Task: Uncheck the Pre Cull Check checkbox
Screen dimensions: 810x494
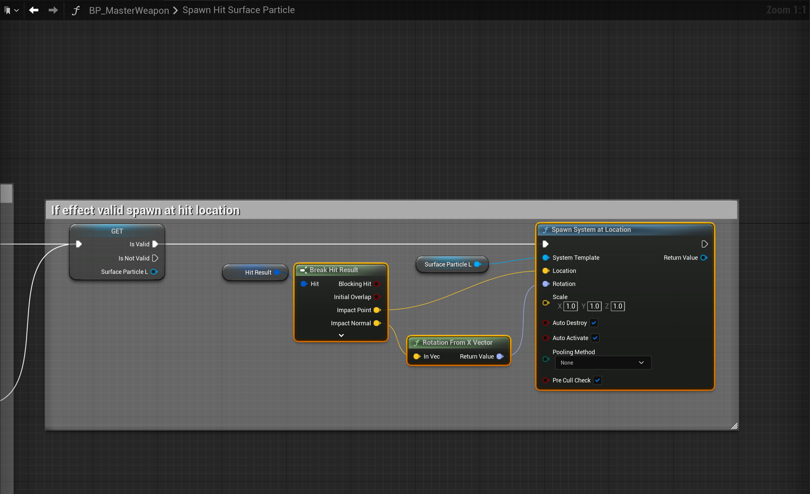Action: 597,380
